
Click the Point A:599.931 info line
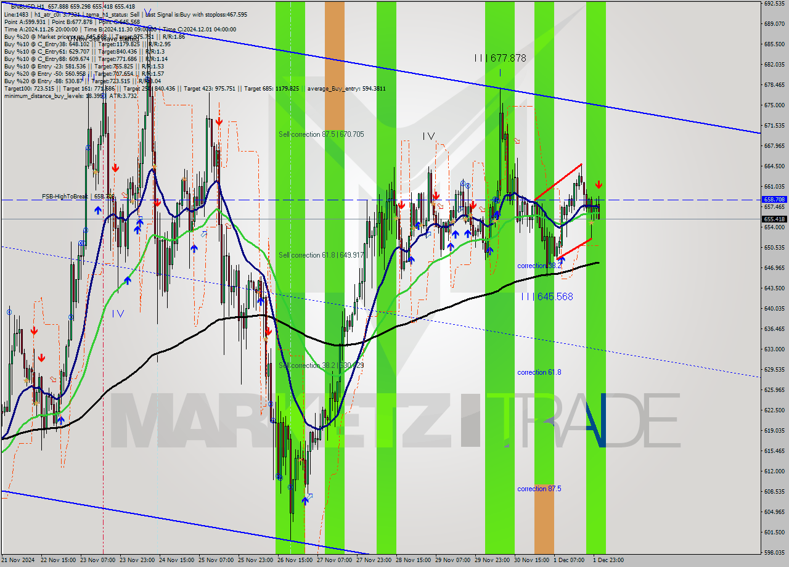click(x=72, y=22)
